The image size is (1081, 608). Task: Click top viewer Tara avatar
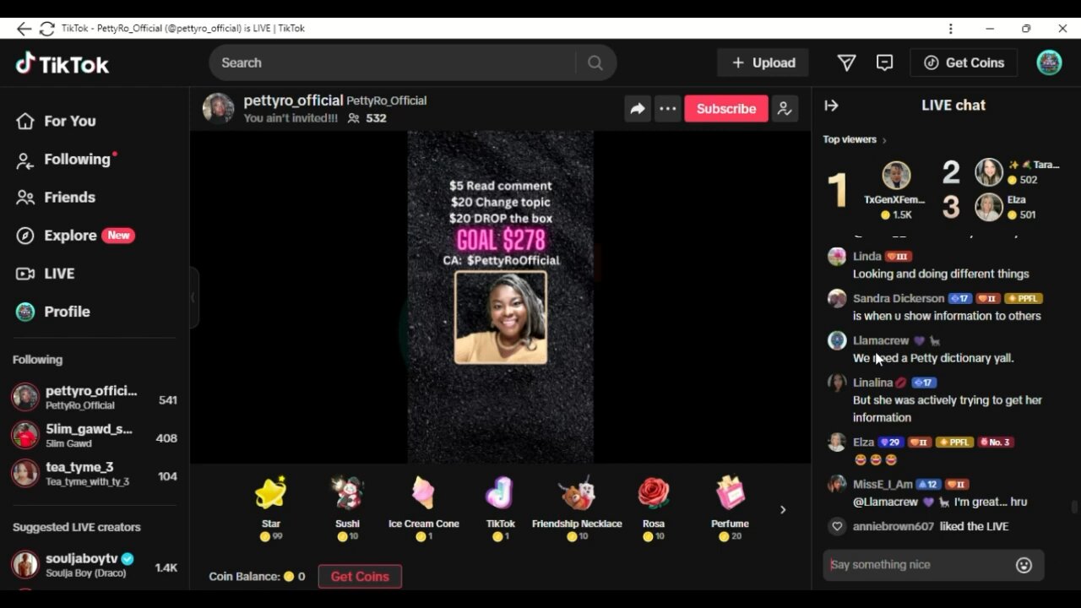click(x=989, y=172)
